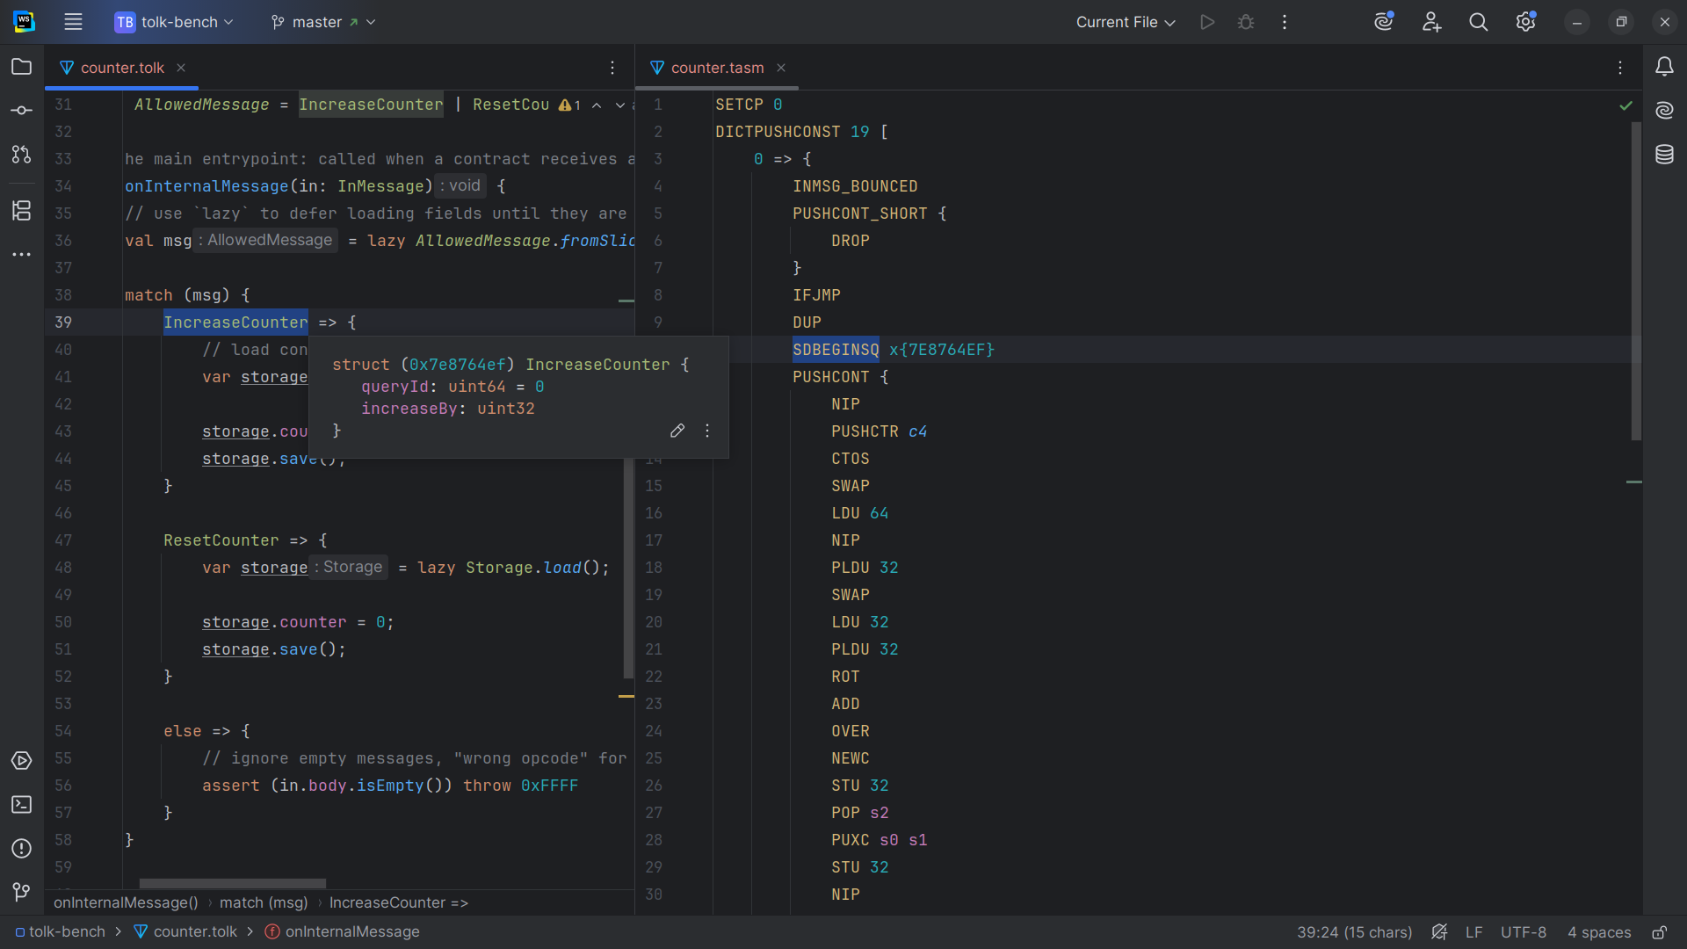
Task: Click the green inspection checkmark in counter.tasm
Action: (1625, 105)
